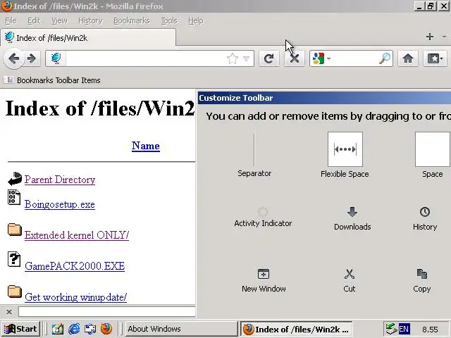This screenshot has width=451, height=338.
Task: Click the Bookmarks Toolbar Items icon
Action: (x=9, y=80)
